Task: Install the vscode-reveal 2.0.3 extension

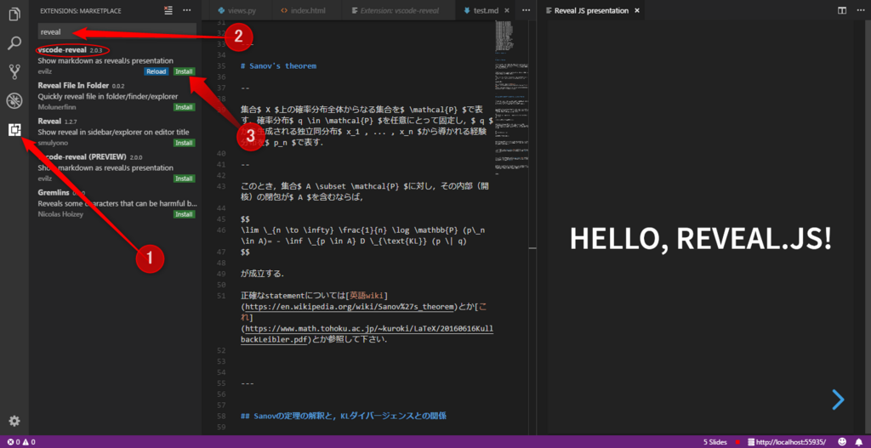Action: click(x=184, y=71)
